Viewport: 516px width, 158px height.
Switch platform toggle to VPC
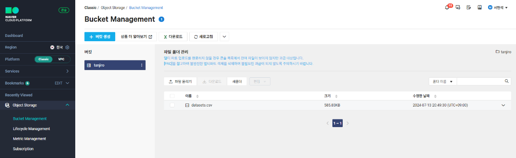[61, 59]
